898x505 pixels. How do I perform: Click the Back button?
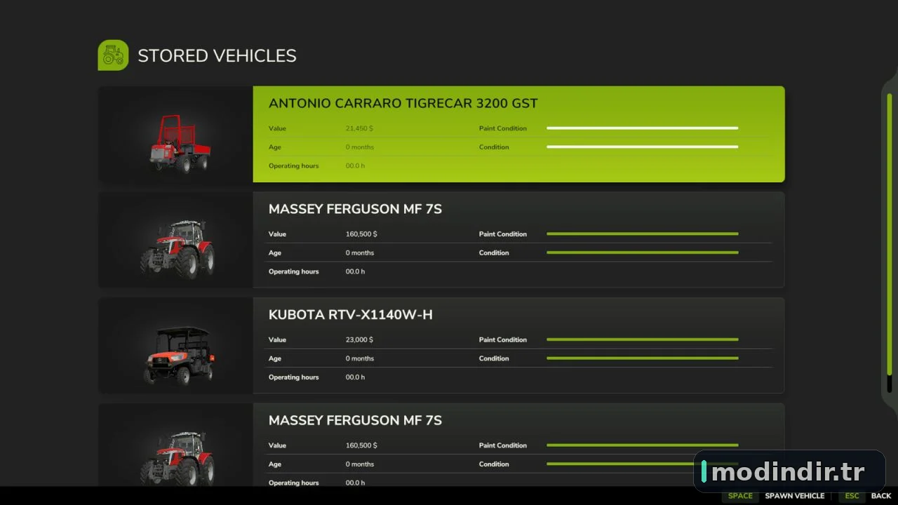tap(866, 496)
